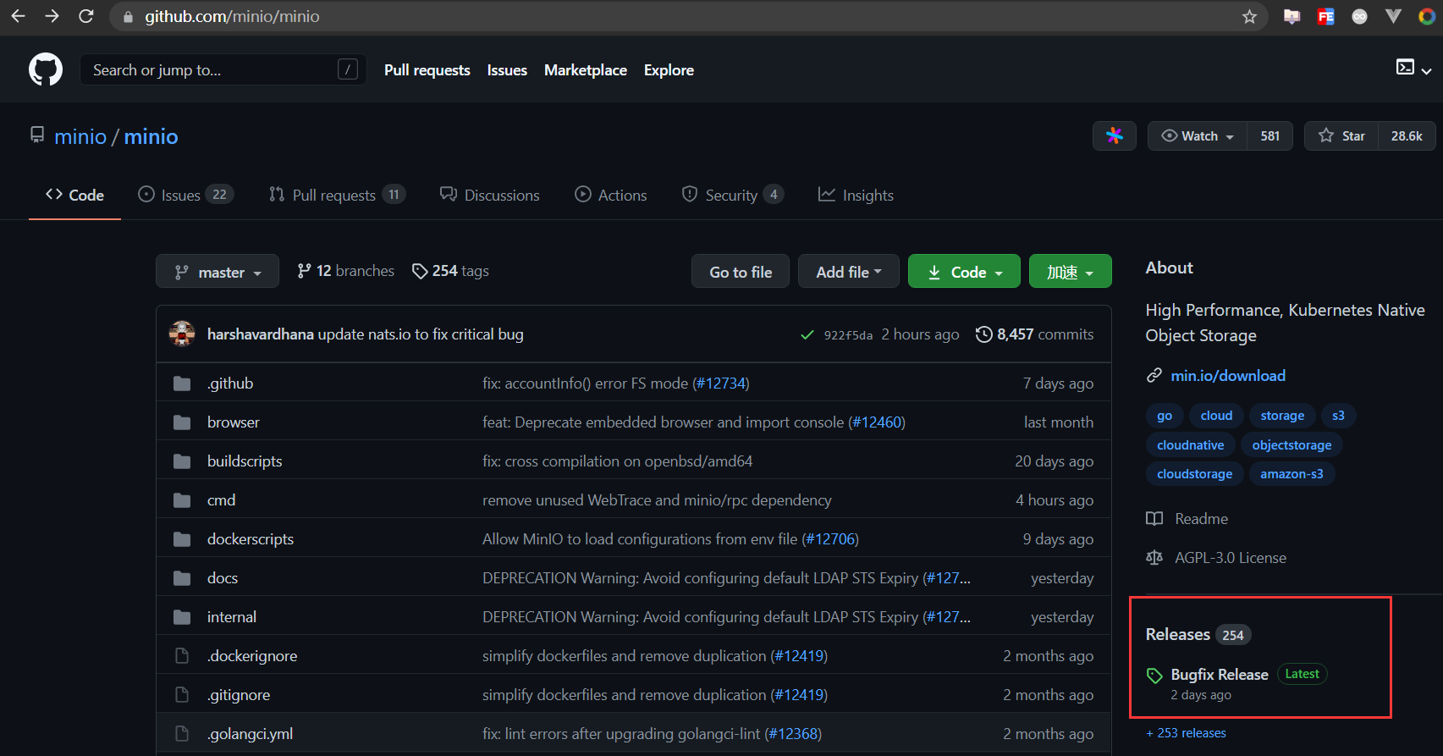
Task: Open Issues in the top navigation
Action: [x=507, y=70]
